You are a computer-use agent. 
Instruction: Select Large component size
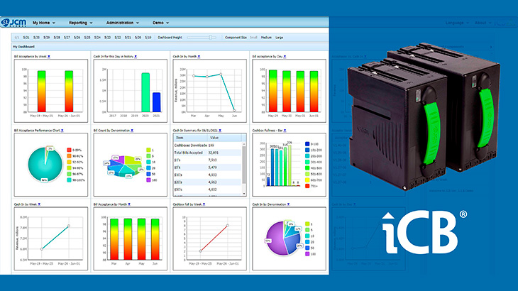tap(279, 36)
